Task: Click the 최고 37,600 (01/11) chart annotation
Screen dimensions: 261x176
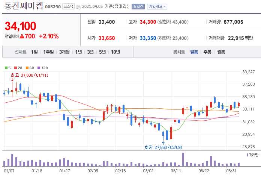Action: (30, 75)
